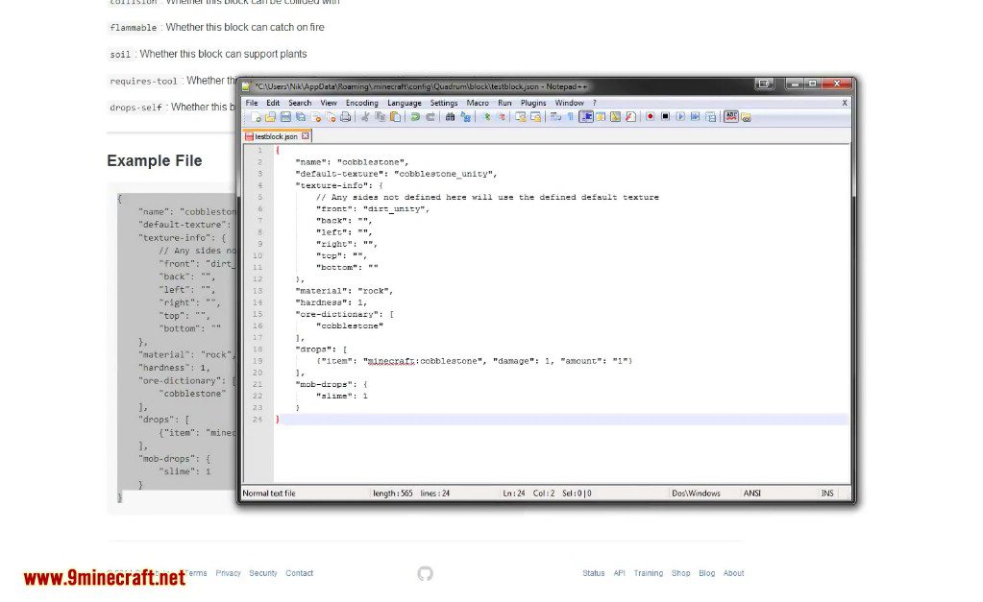
Task: Open the Run menu
Action: [504, 103]
